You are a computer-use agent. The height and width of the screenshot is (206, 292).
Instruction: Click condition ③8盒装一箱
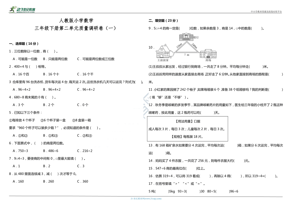coord(81,120)
